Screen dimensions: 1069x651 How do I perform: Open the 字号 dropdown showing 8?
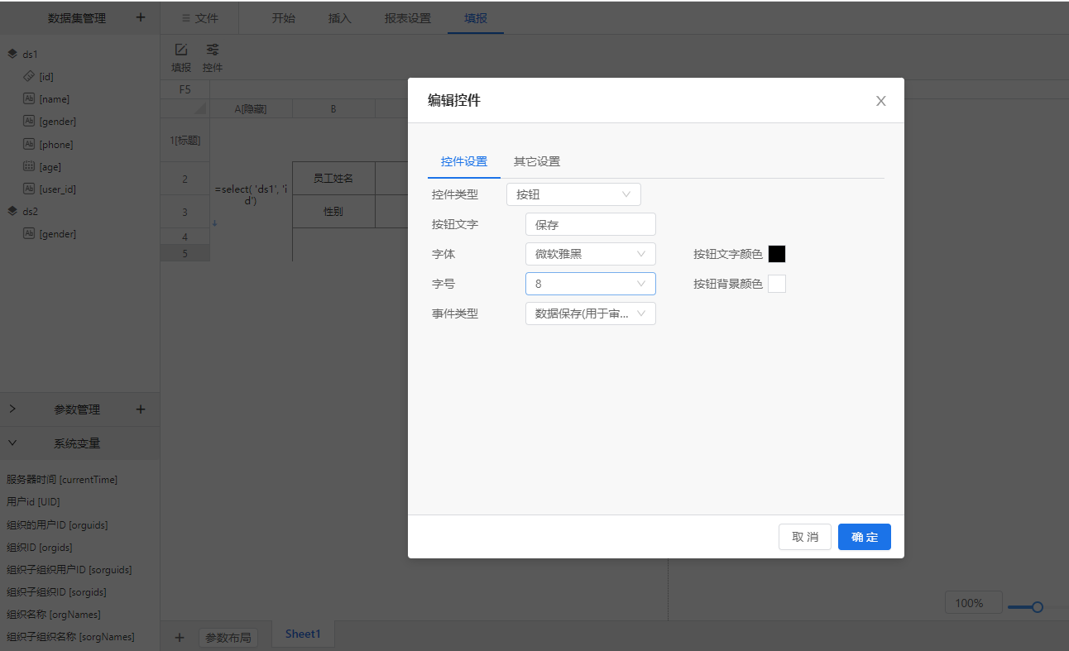coord(591,284)
